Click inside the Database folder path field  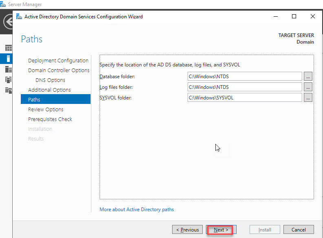click(245, 76)
